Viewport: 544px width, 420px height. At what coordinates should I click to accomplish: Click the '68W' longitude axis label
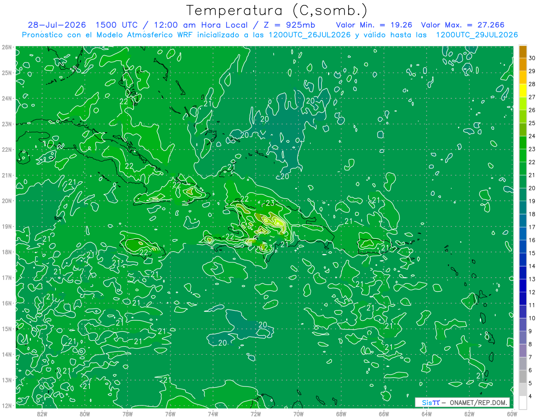(341, 414)
